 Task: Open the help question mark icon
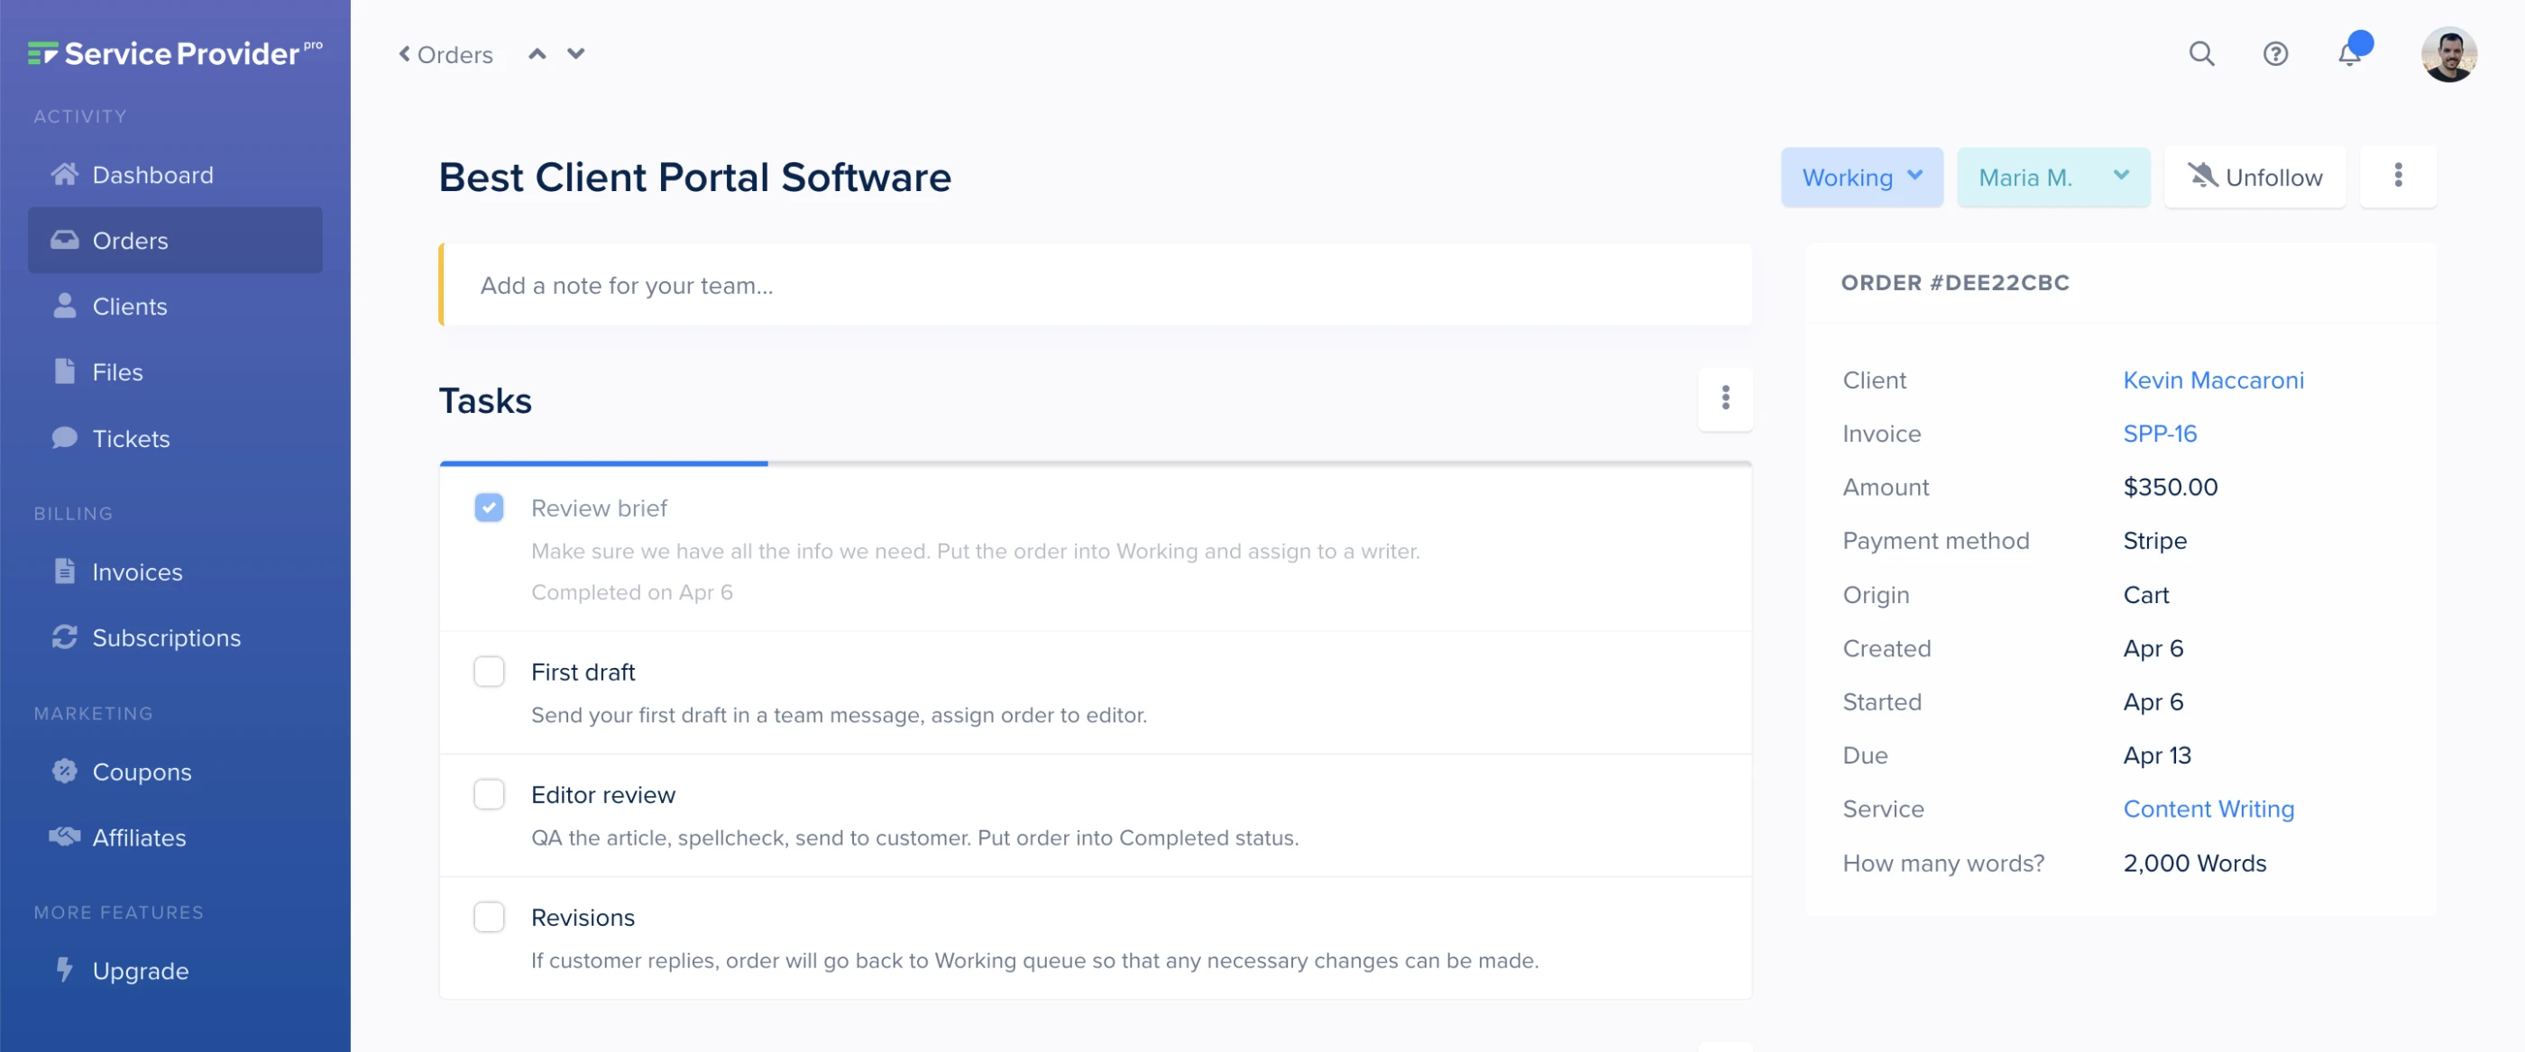point(2275,54)
